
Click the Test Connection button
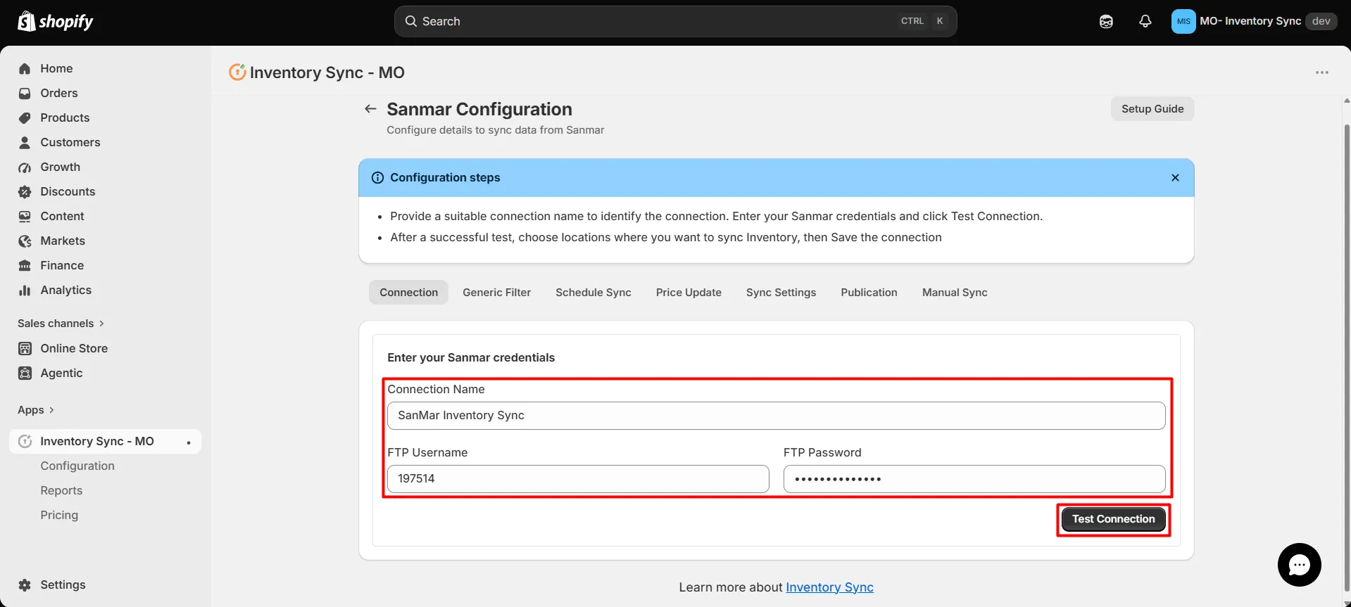coord(1113,519)
